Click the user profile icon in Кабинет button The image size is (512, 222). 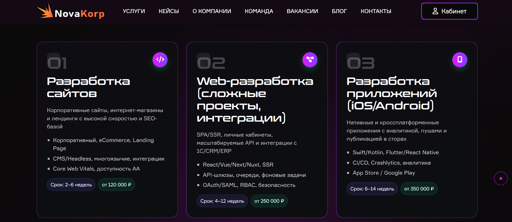[x=435, y=11]
